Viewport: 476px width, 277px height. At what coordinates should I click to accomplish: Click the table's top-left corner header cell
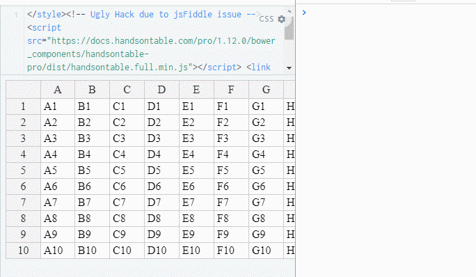(24, 90)
